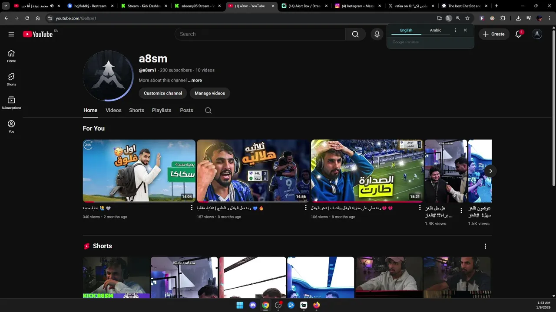Open Chrome extensions puzzle icon

pos(503,18)
